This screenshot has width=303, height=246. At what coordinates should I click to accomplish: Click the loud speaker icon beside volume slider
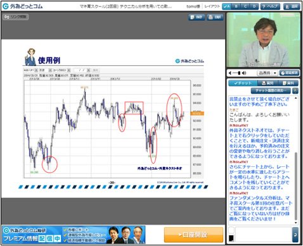click(244, 73)
